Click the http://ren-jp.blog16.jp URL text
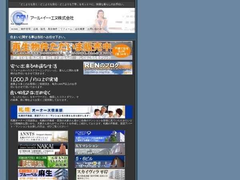Viewport: 240px width, 180px height. (97, 72)
